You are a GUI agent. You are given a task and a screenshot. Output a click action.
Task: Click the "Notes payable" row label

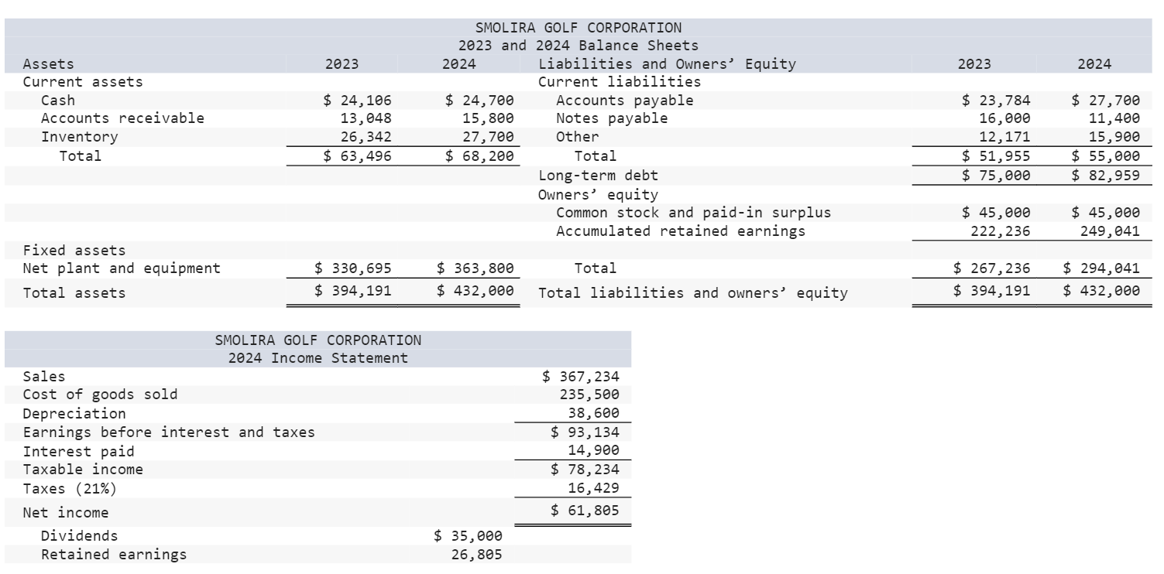(612, 118)
